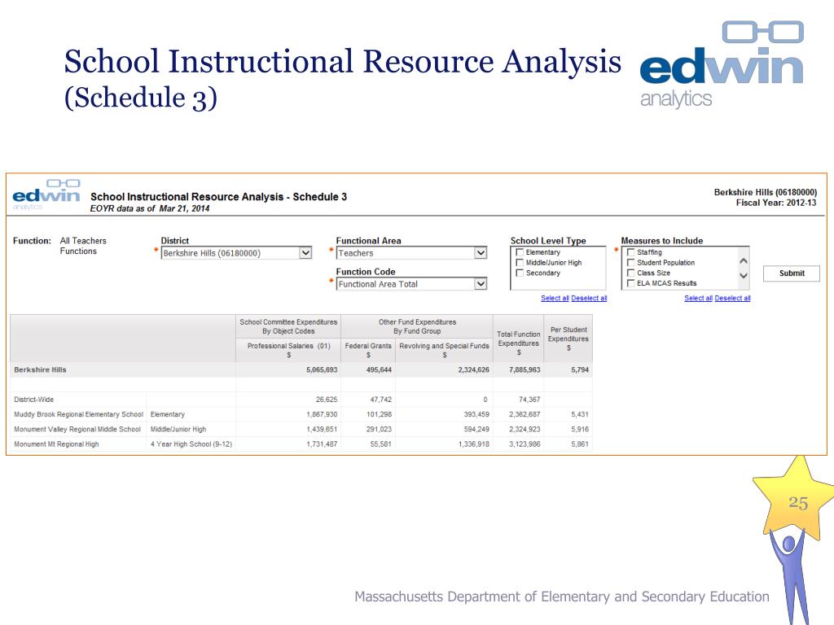Screen dimensions: 834x625
Task: Enable the Staffing measure checkbox
Action: pyautogui.click(x=631, y=252)
